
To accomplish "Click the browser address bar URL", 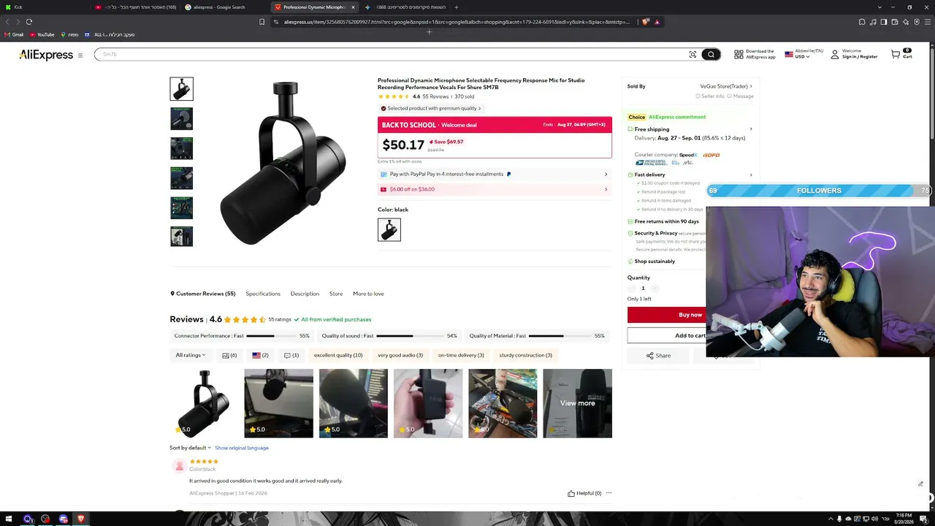I will click(457, 22).
